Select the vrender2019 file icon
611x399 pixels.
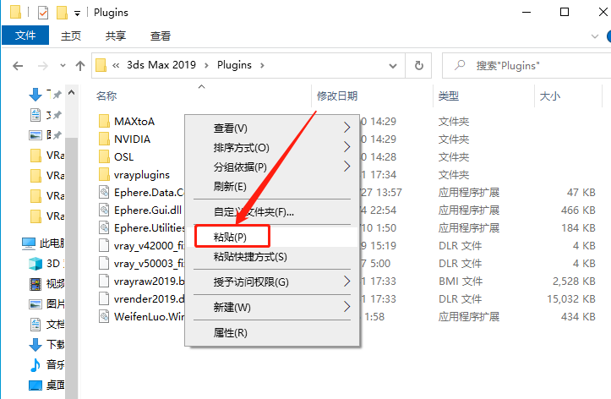coord(104,298)
